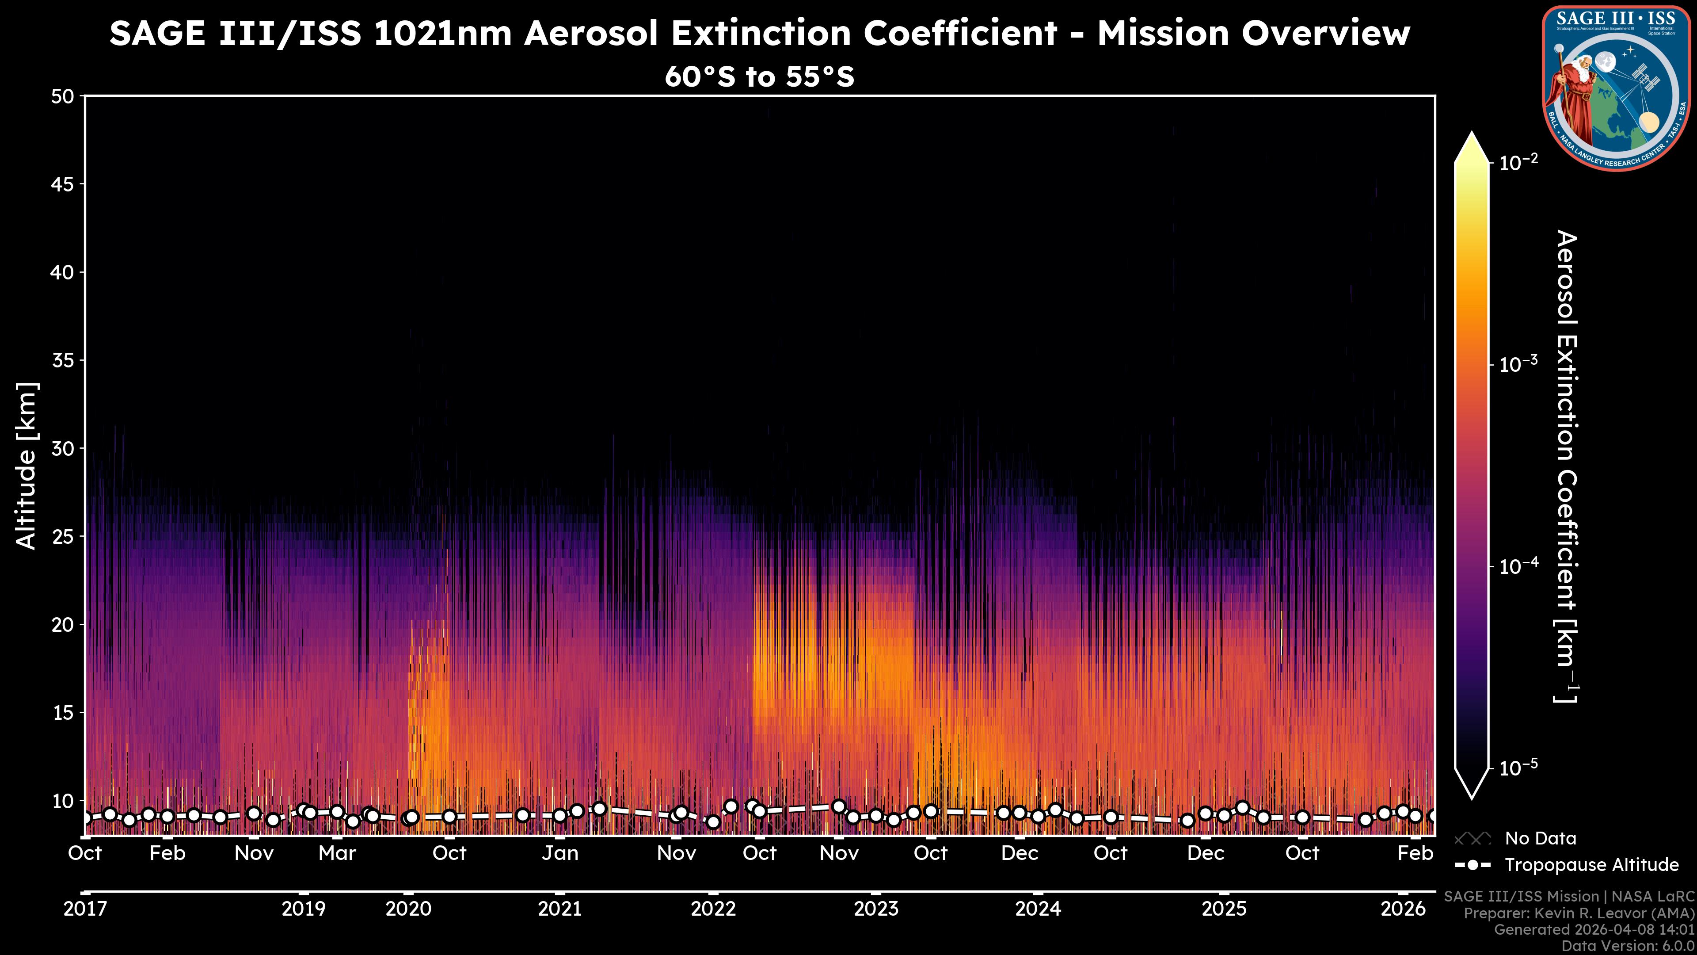Click the chart title text

click(x=759, y=33)
